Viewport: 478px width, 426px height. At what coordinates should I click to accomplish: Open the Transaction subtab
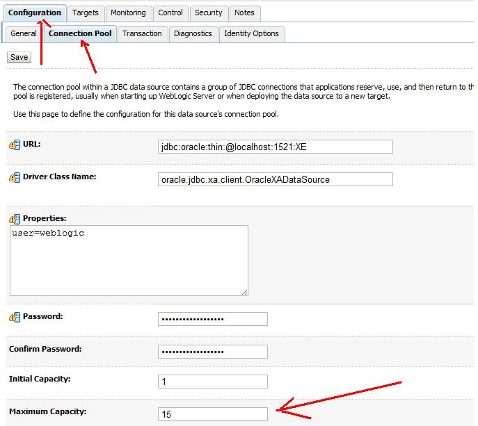[x=143, y=33]
